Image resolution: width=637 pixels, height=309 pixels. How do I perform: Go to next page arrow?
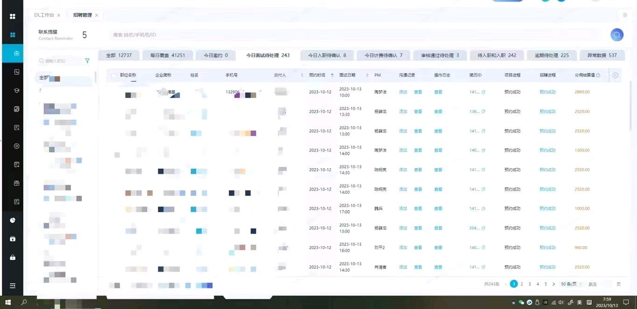pos(553,284)
